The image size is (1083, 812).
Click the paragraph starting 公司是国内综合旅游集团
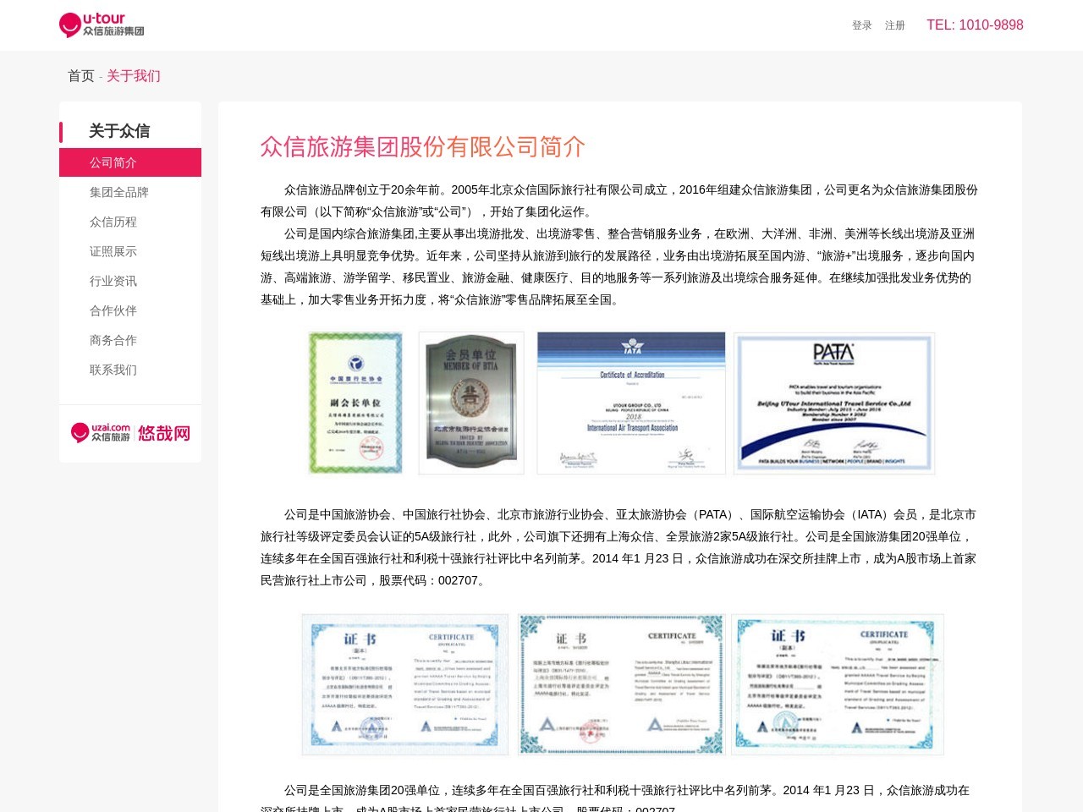pyautogui.click(x=619, y=266)
